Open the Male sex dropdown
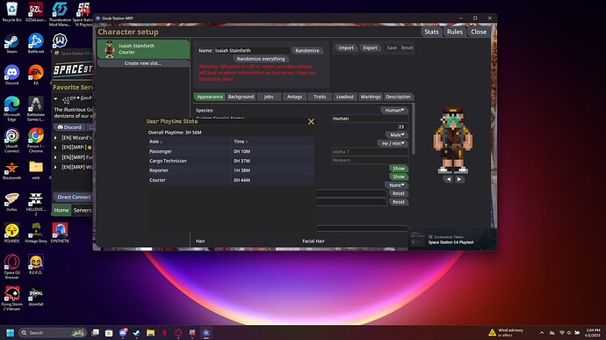Image resolution: width=606 pixels, height=340 pixels. click(397, 135)
